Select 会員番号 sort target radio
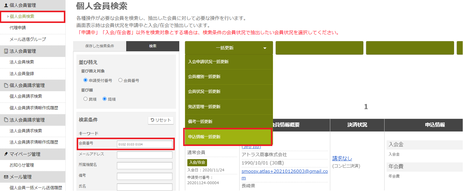This screenshot has height=191, width=463. point(120,80)
